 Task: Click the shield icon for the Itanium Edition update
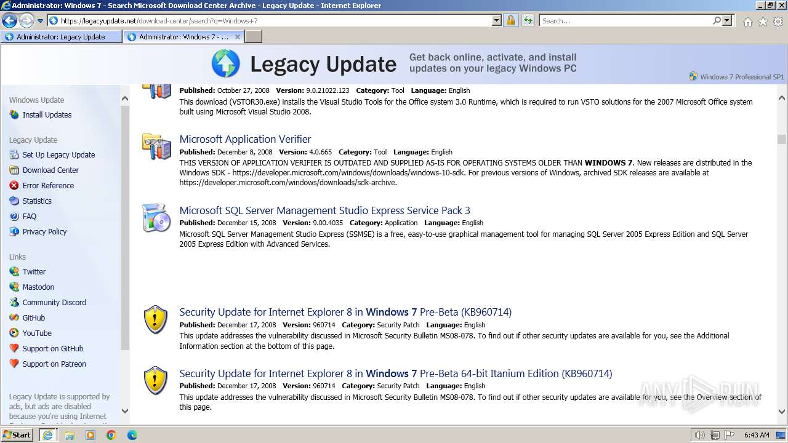[156, 381]
